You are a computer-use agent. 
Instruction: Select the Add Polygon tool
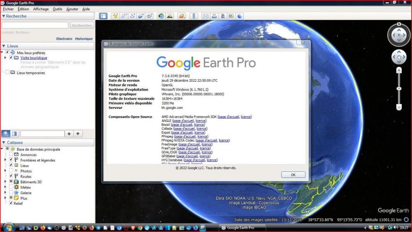124,16
